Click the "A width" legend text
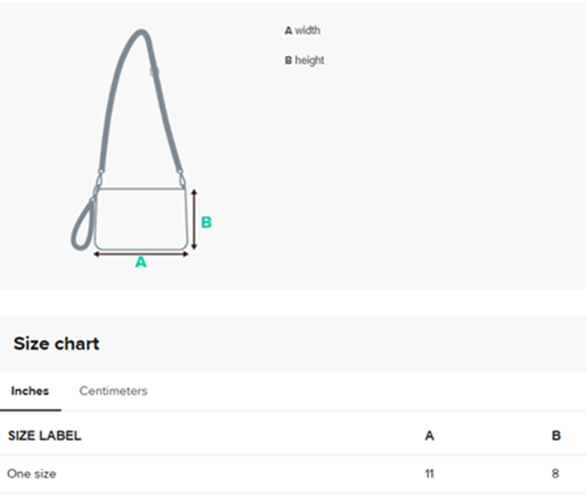Screen dimensions: 586x499 point(303,31)
